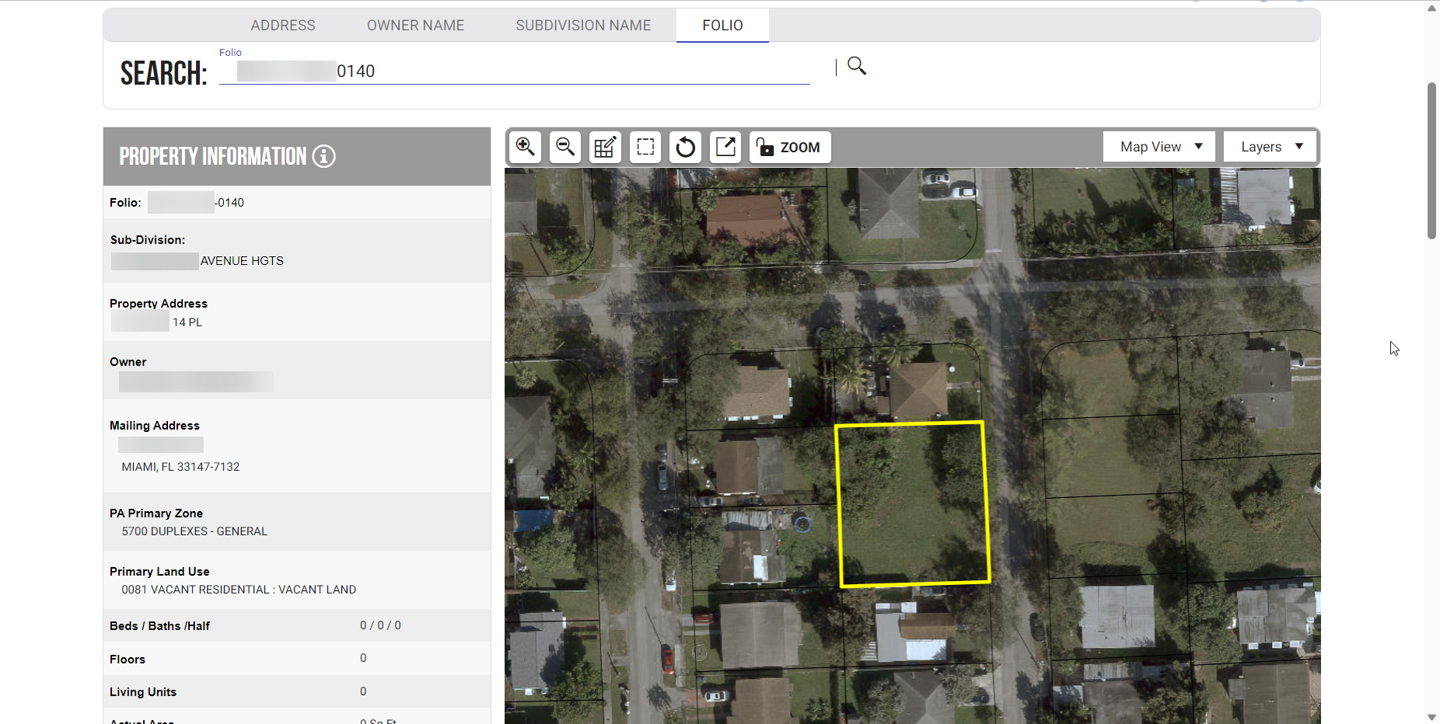Reset the map view rotation
The width and height of the screenshot is (1440, 724).
point(686,147)
